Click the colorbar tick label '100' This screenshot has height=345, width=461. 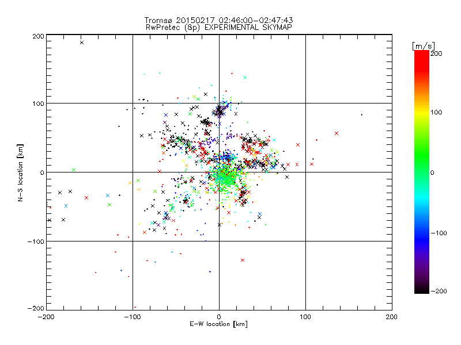point(436,112)
